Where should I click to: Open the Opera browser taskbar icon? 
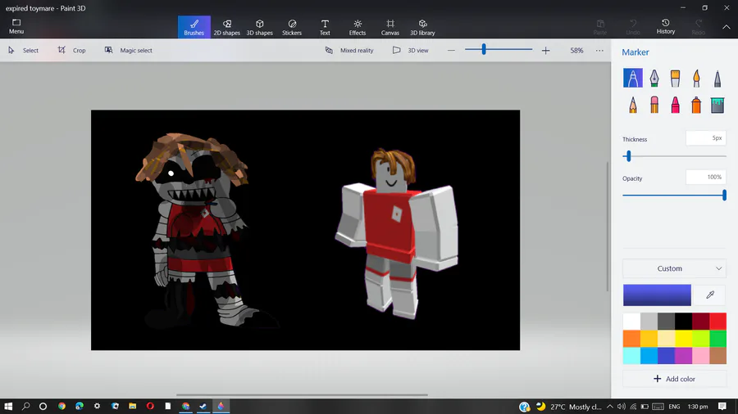pyautogui.click(x=150, y=406)
